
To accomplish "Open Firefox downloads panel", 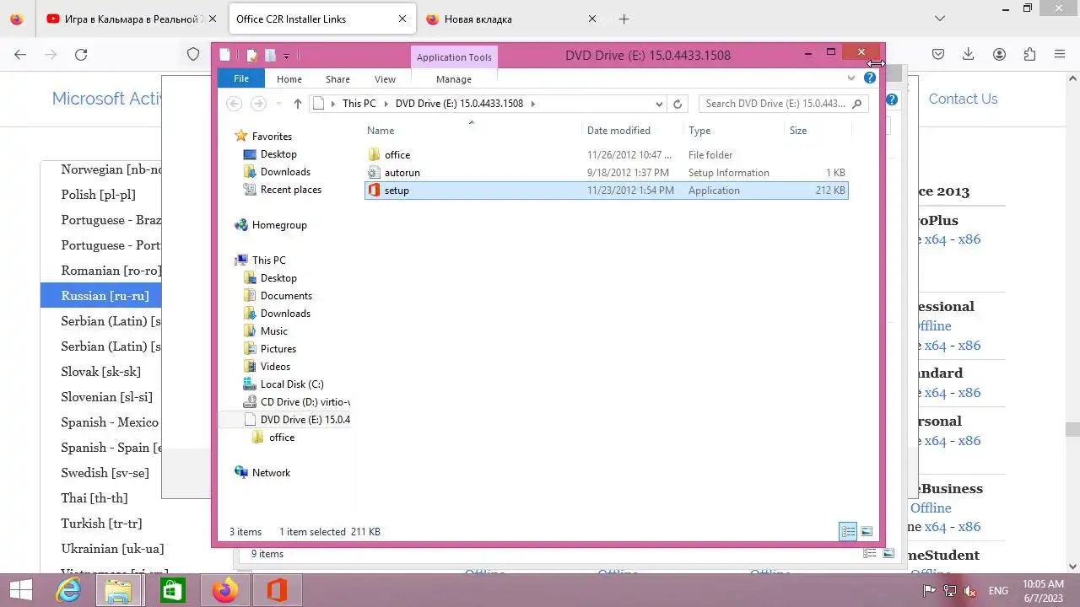I will point(969,55).
